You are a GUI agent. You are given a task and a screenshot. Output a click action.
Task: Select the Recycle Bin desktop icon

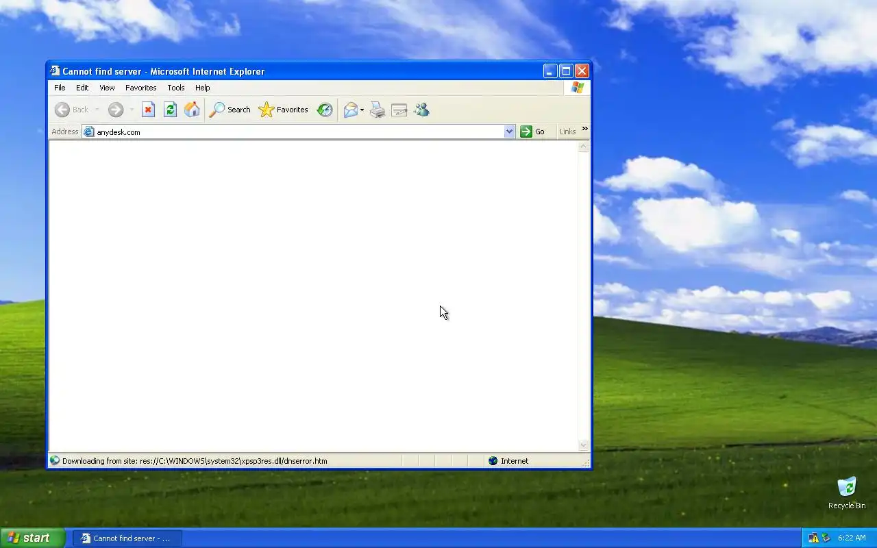[847, 493]
